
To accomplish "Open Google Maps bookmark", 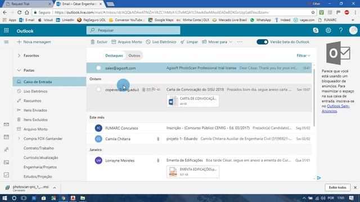I will [161, 20].
